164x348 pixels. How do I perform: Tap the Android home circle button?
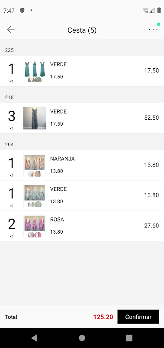(x=82, y=338)
